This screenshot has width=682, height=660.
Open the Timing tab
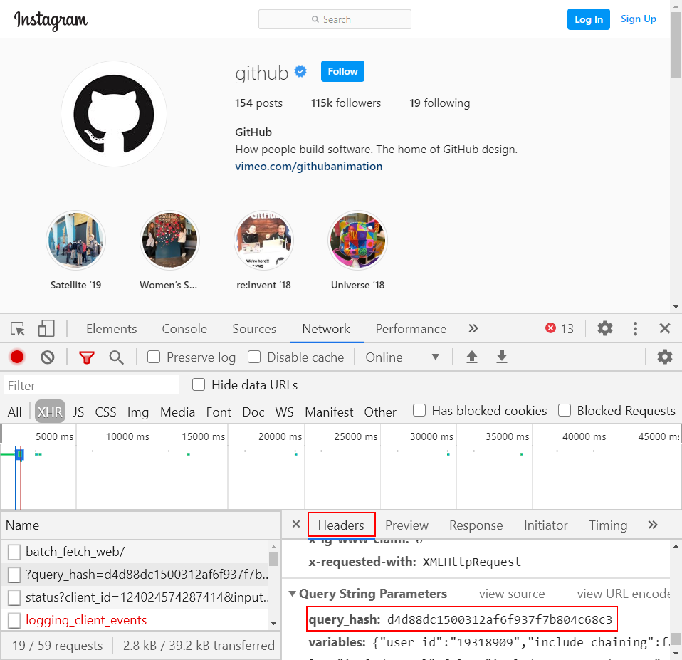tap(608, 525)
